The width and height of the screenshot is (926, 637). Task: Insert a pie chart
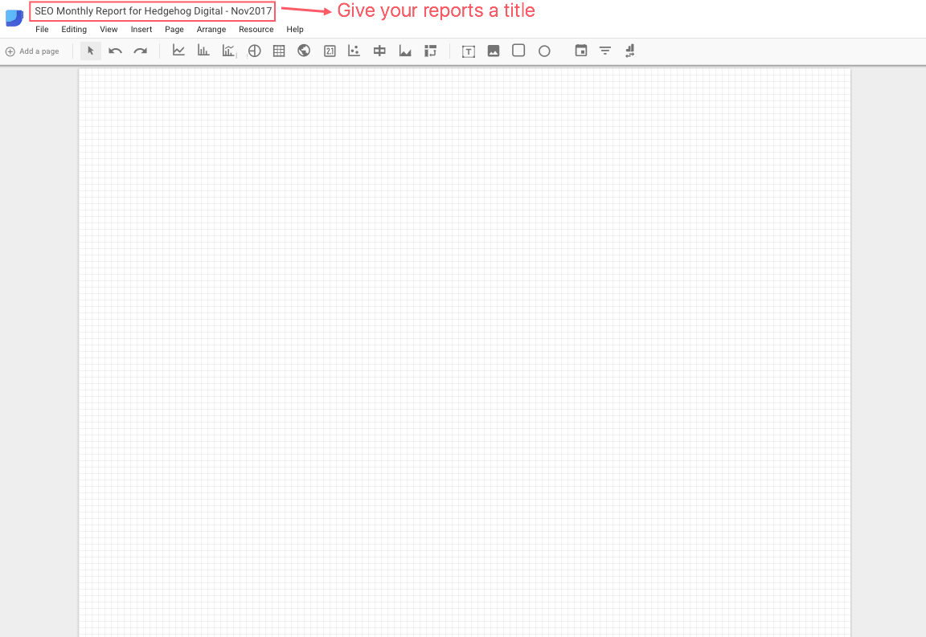254,50
